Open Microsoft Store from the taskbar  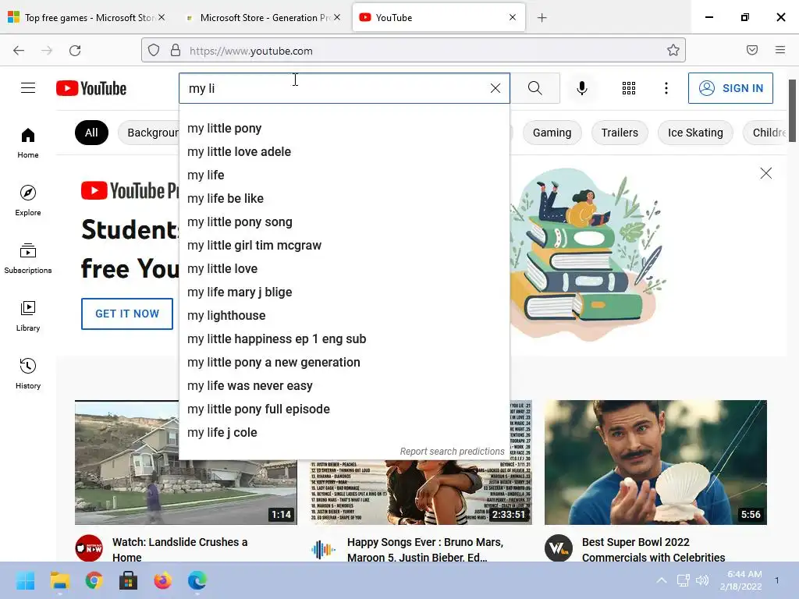point(129,580)
